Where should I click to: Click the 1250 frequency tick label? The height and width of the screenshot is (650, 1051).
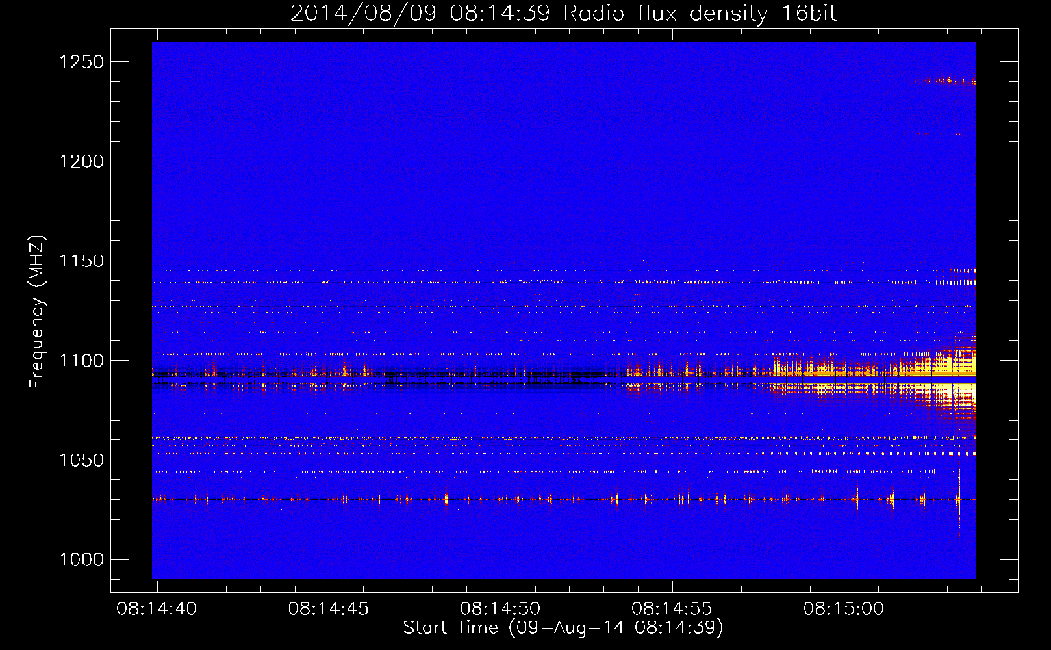(x=81, y=62)
